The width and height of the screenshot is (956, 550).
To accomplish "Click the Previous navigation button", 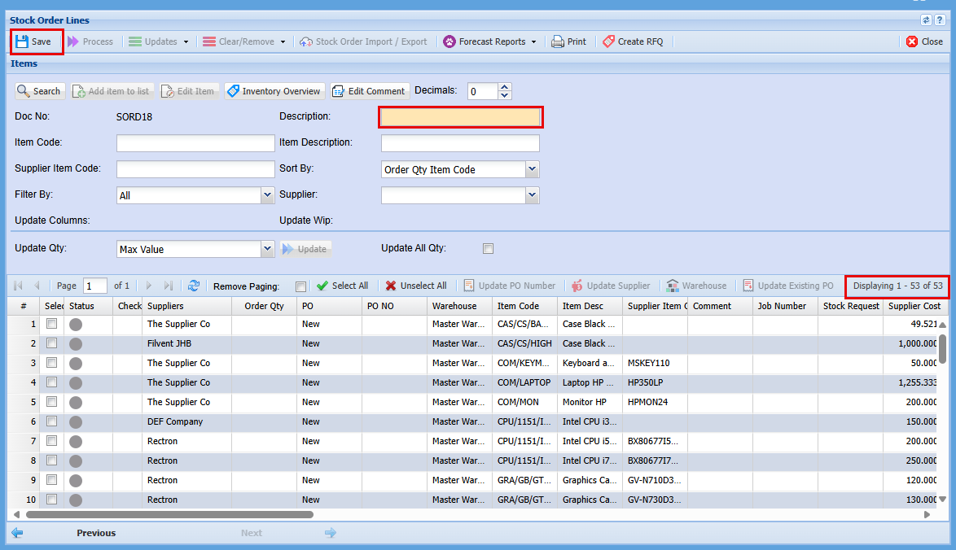I will pos(95,533).
